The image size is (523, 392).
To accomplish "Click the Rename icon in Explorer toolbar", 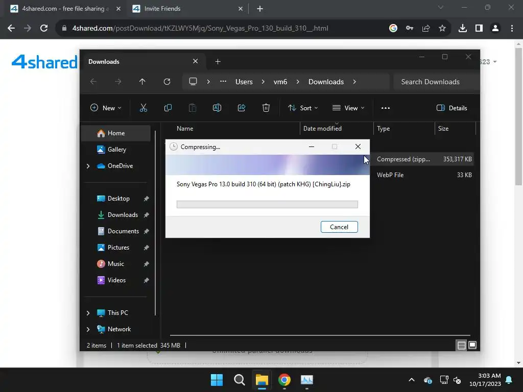I will (x=217, y=108).
